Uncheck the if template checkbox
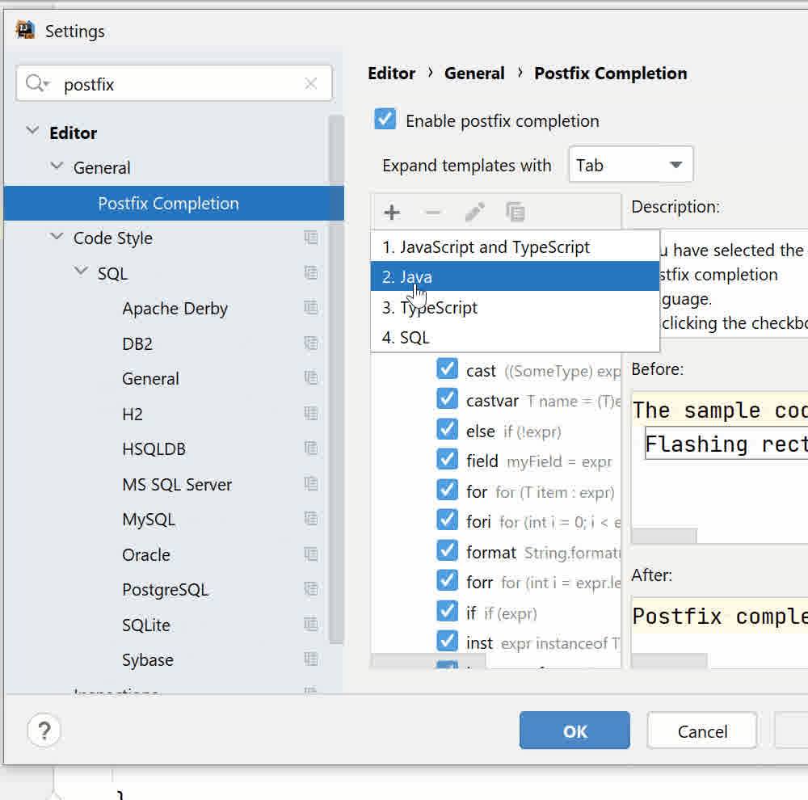 447,612
